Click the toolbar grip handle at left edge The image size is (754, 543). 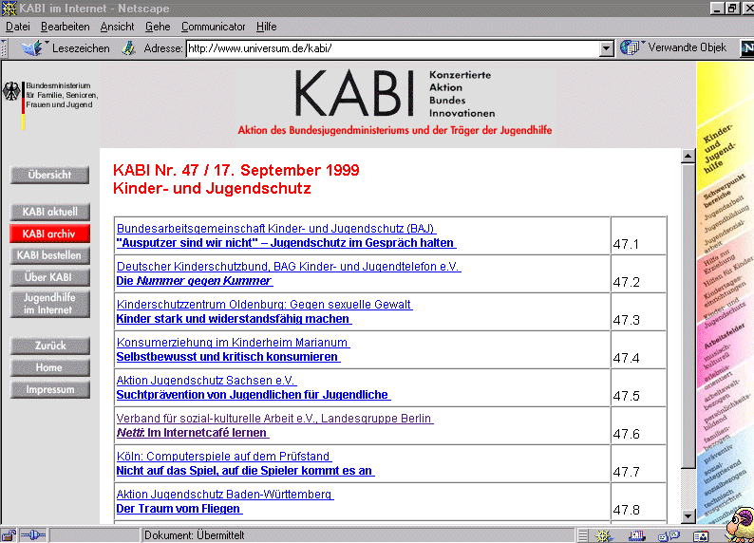[4, 48]
